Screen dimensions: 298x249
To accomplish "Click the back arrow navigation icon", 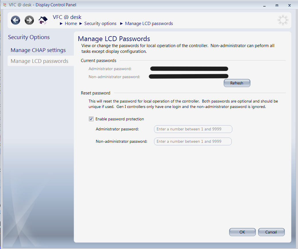I will tap(15, 20).
